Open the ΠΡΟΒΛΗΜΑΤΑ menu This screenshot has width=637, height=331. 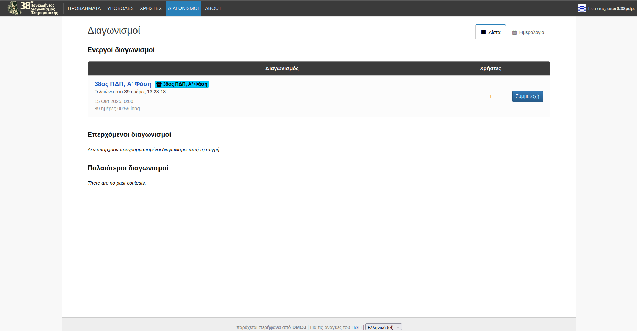(x=84, y=8)
